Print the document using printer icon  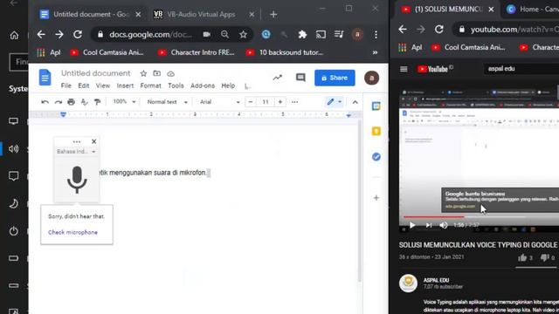pos(71,102)
